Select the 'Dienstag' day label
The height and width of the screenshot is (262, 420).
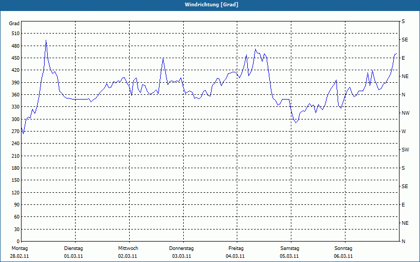tap(73, 248)
